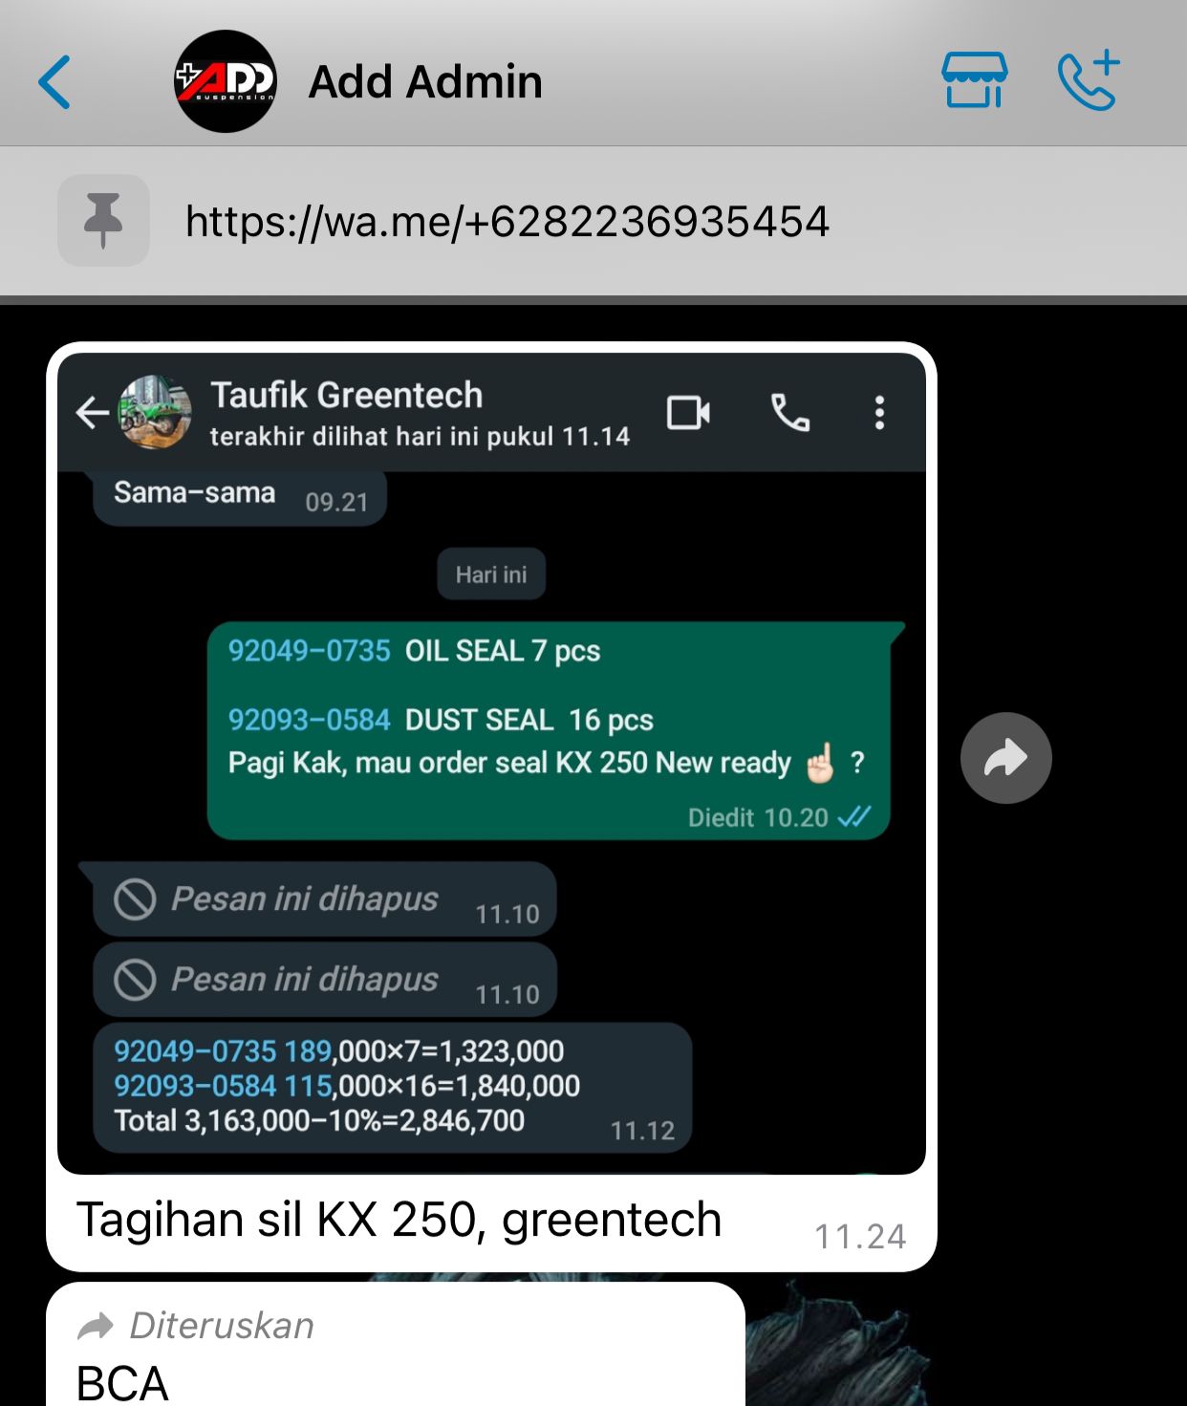1187x1406 pixels.
Task: Tap the ADD suspension profile picture
Action: pyautogui.click(x=226, y=81)
